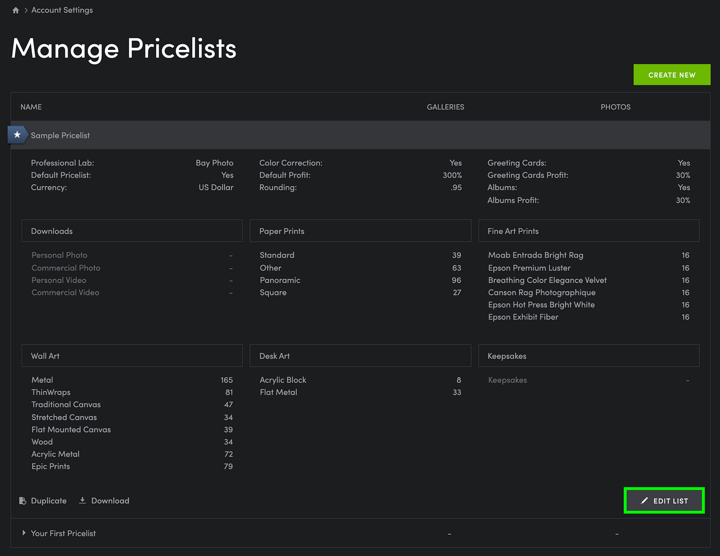
Task: Open the Desk Art section header
Action: click(360, 356)
